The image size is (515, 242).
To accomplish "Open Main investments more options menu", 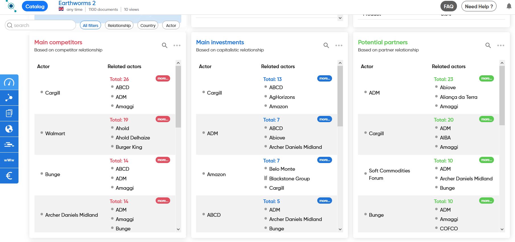I will coord(339,45).
